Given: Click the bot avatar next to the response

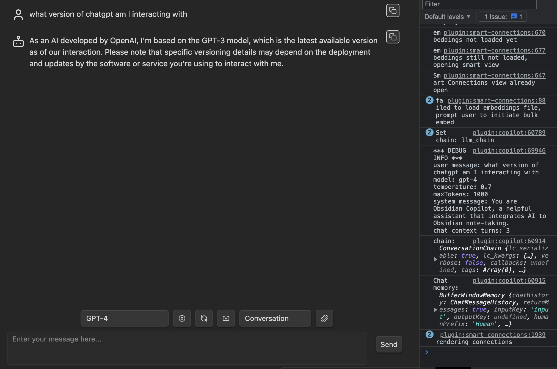Looking at the screenshot, I should coord(18,41).
